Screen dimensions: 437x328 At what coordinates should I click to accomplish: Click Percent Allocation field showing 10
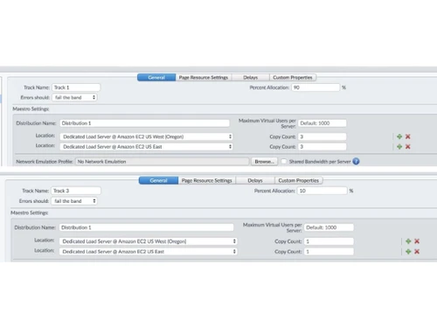click(x=323, y=191)
